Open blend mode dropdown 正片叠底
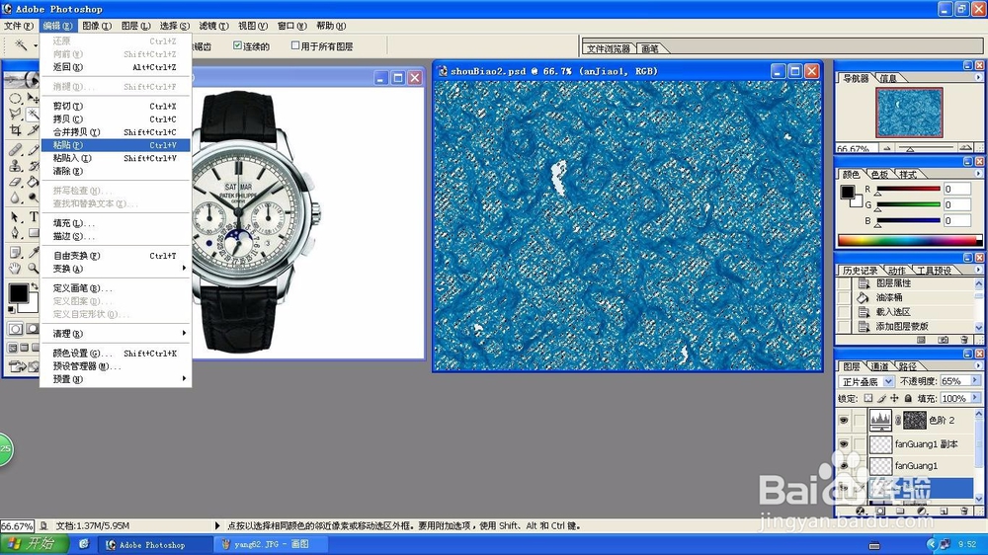Viewport: 988px width, 555px height. [x=865, y=381]
